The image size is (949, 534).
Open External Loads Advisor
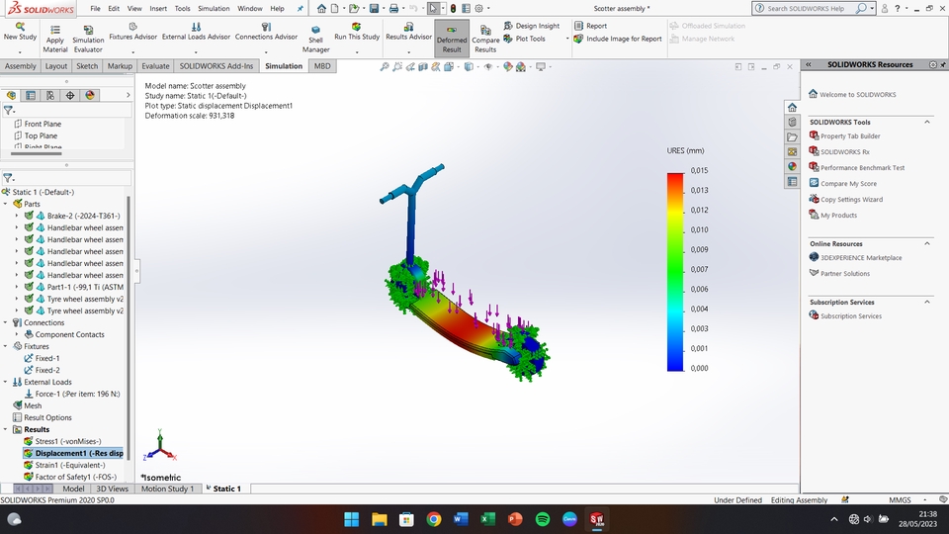[196, 32]
